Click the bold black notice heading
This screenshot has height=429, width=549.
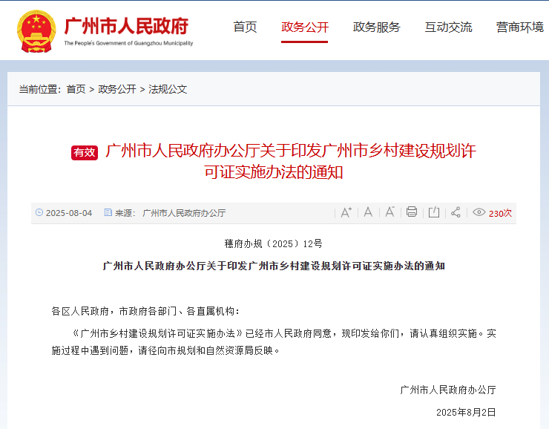pos(274,266)
